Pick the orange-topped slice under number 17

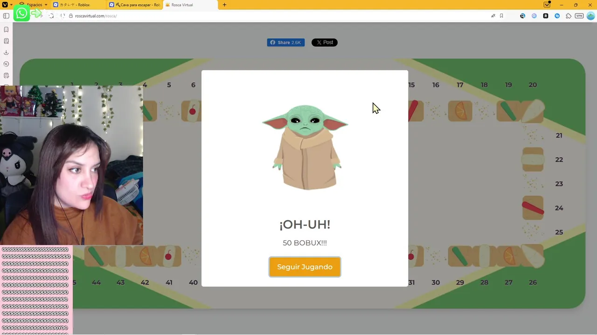tap(460, 111)
